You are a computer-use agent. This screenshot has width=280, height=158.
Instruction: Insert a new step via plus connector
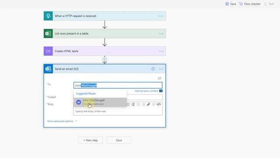coord(105,59)
